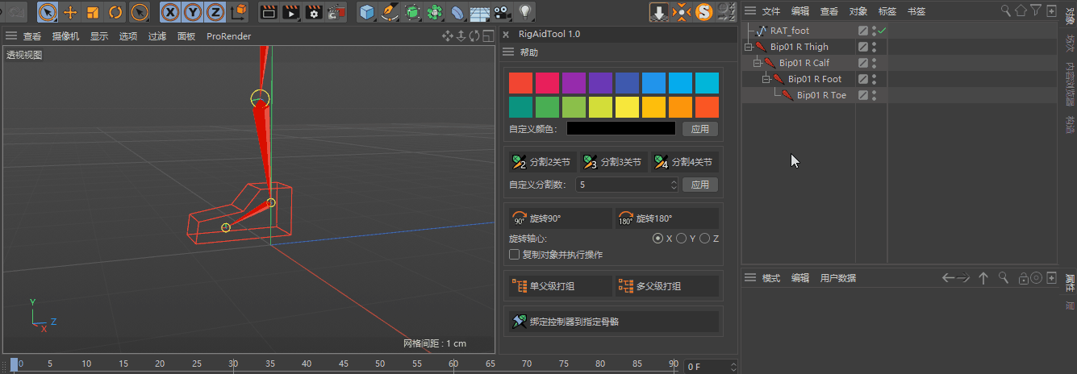The width and height of the screenshot is (1077, 374).
Task: Open the coordinate system cube icon
Action: (239, 11)
